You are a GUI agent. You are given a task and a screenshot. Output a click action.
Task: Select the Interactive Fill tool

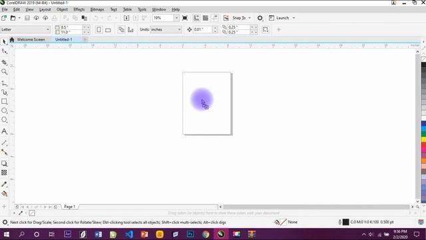[x=4, y=194]
